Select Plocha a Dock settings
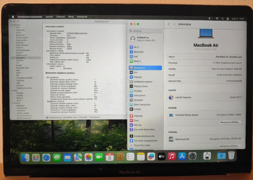 139,86
